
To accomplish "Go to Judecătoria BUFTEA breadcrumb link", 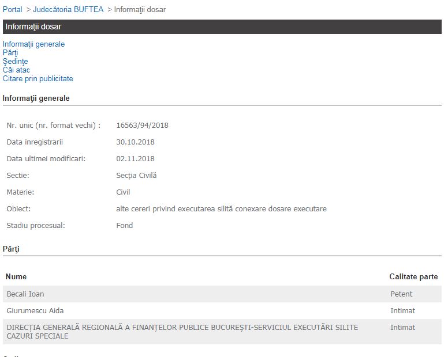I will tap(69, 10).
